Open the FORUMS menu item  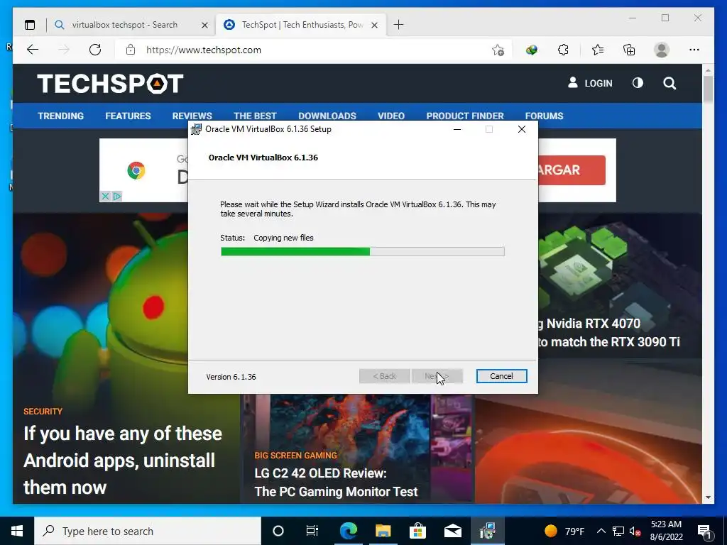tap(544, 116)
